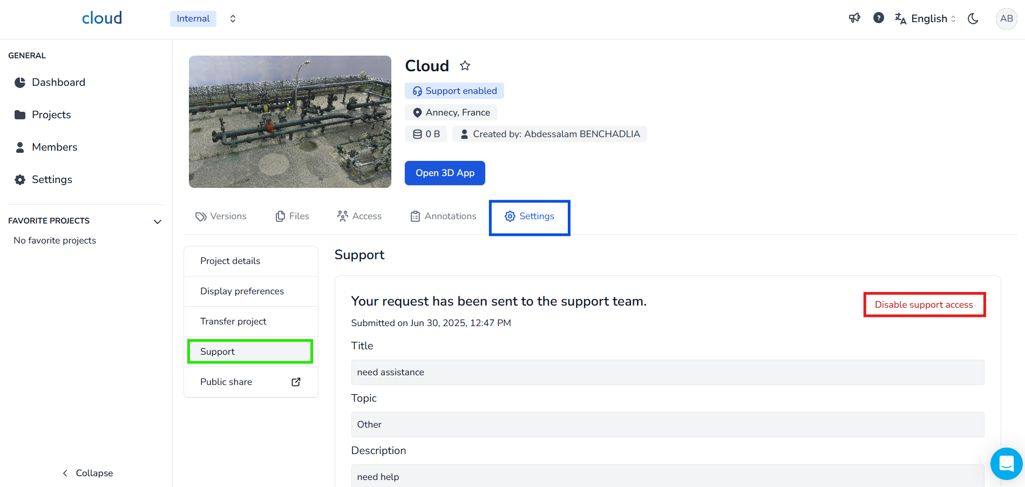
Task: Collapse the Favorite Projects section
Action: pos(158,221)
